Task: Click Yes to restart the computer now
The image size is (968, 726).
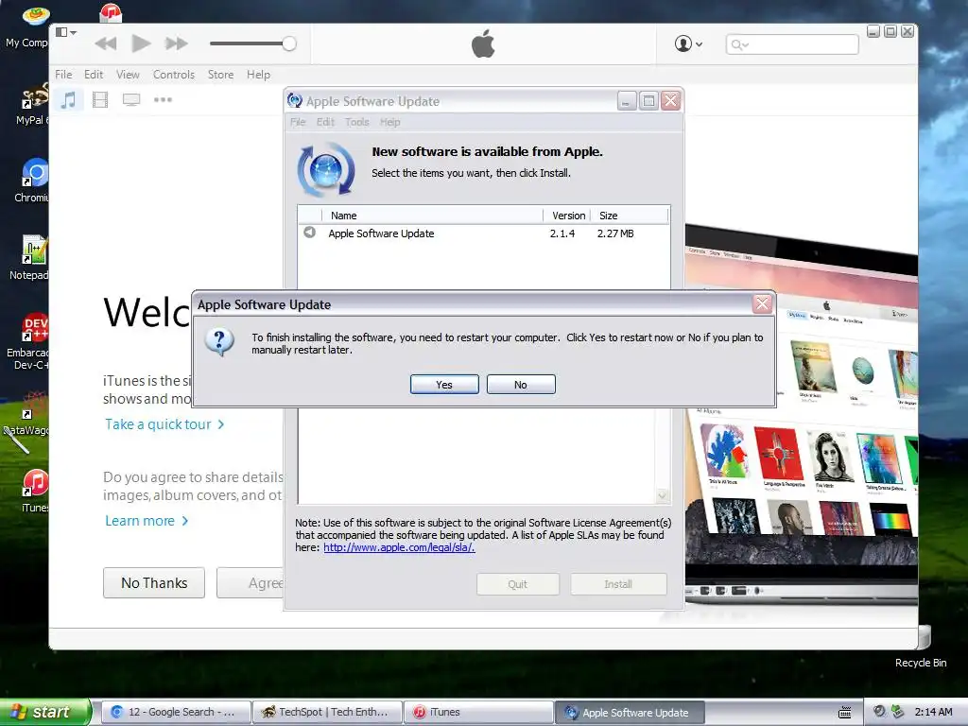Action: pyautogui.click(x=444, y=384)
